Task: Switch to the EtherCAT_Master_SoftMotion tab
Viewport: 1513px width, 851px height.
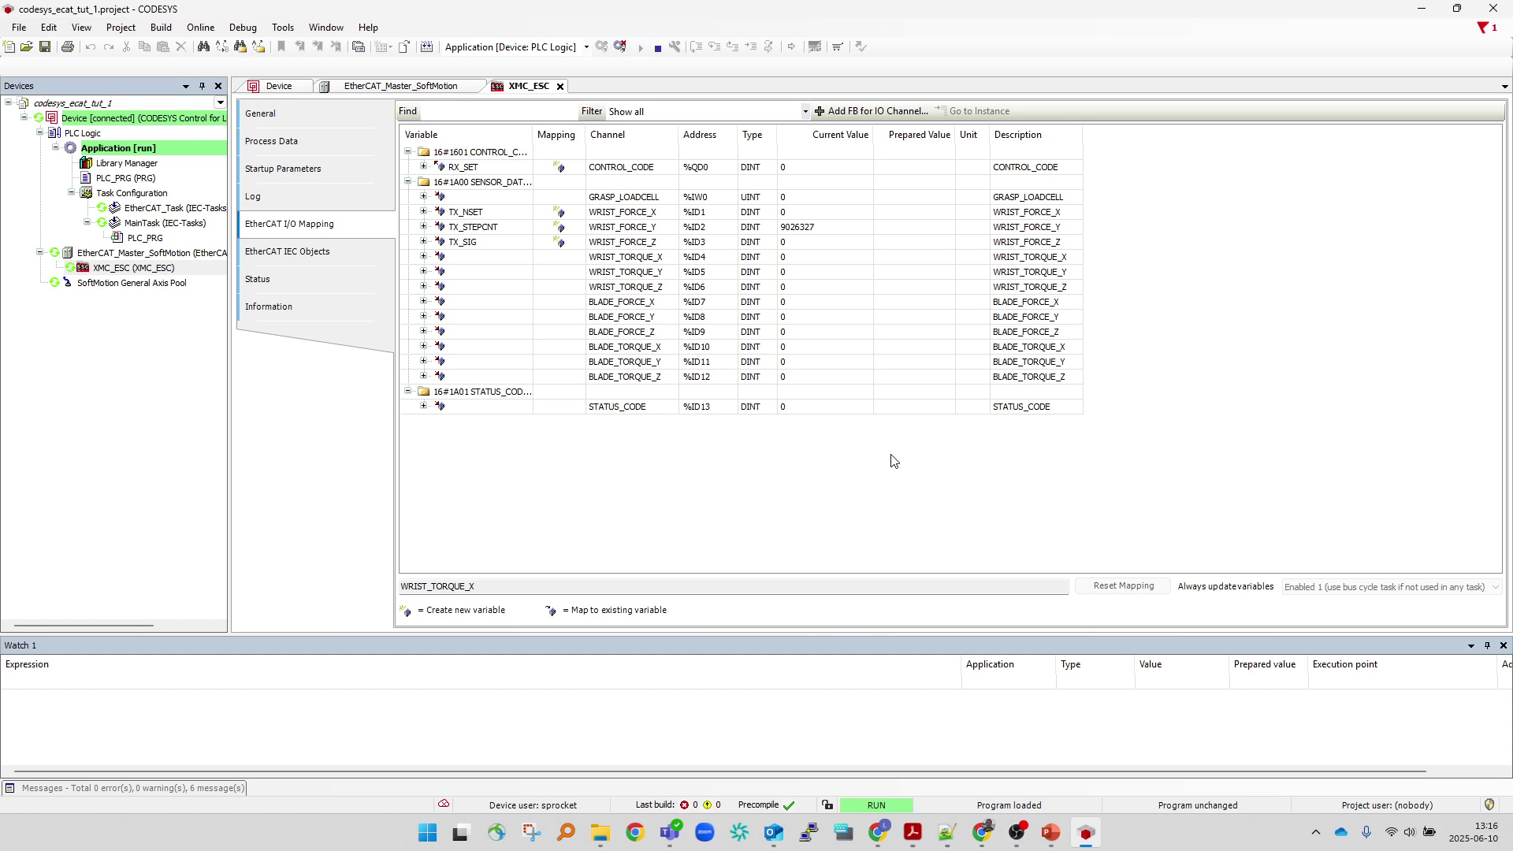Action: click(x=401, y=86)
